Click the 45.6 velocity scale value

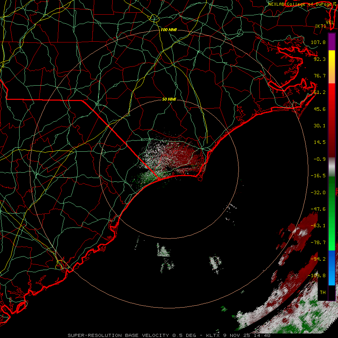pyautogui.click(x=320, y=109)
